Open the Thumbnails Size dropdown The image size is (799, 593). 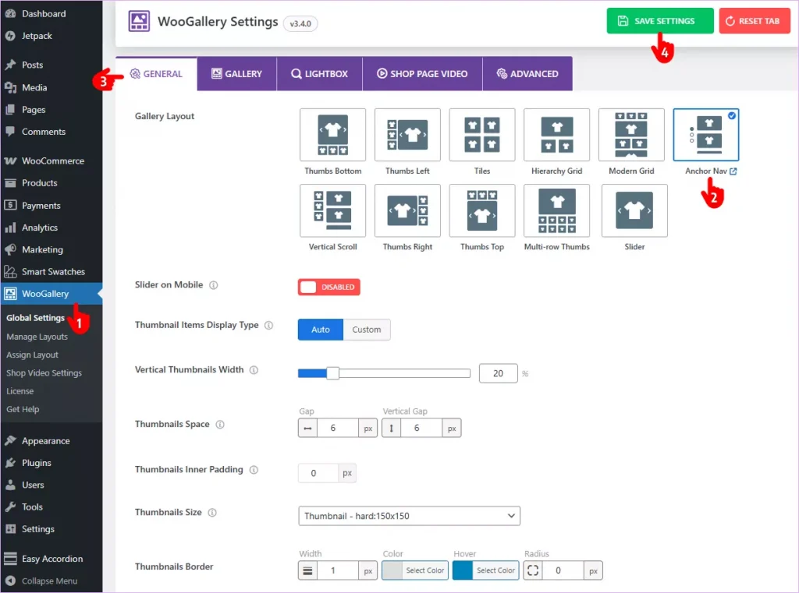pos(409,516)
